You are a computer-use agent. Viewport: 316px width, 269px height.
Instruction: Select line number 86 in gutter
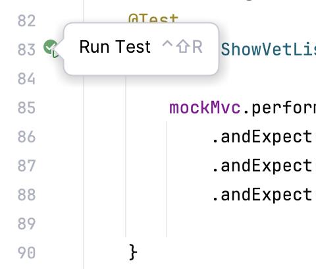pos(26,136)
